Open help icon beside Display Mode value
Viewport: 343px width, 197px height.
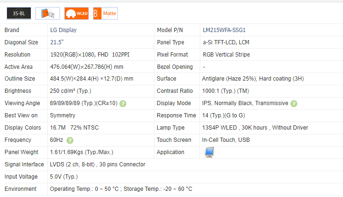point(294,103)
